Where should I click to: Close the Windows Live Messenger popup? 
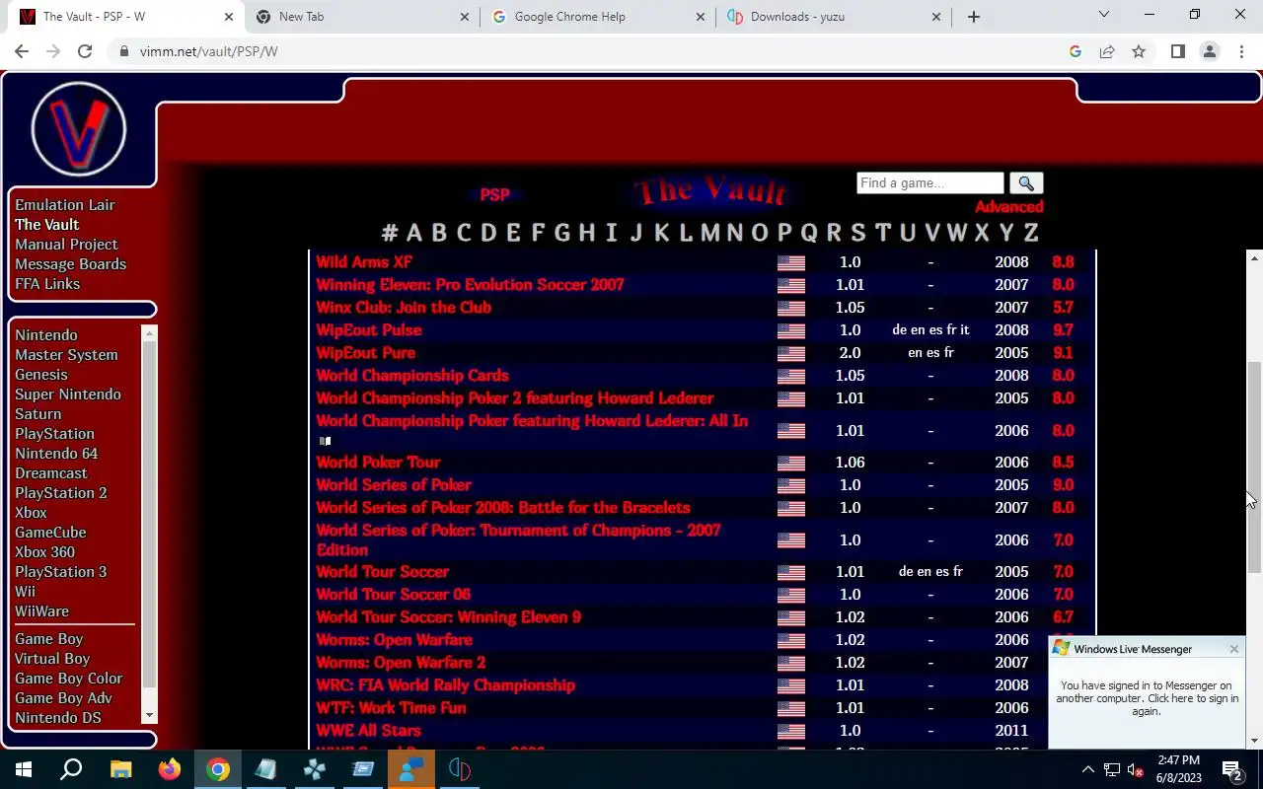click(x=1233, y=649)
